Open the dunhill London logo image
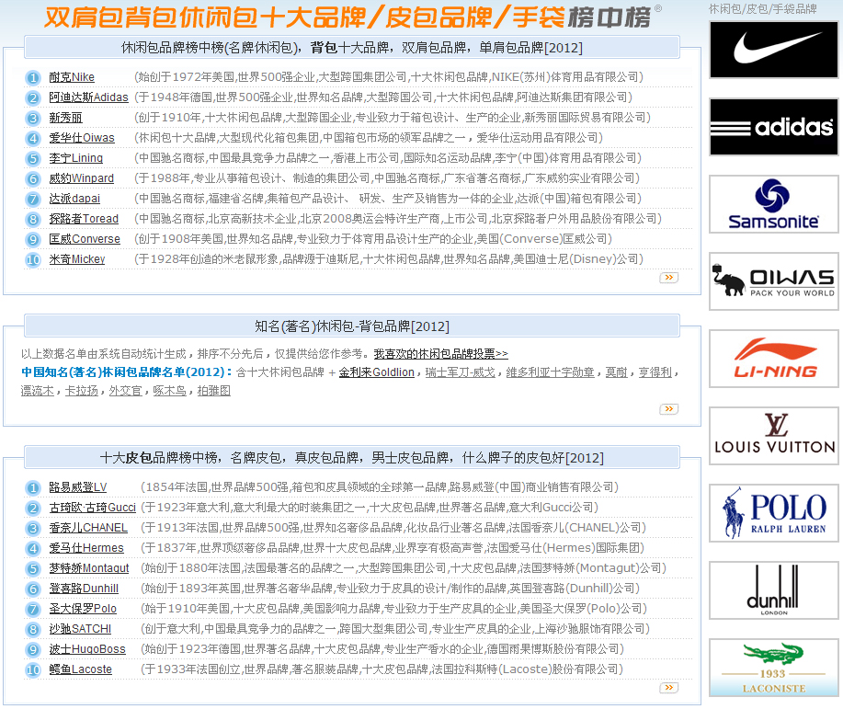The height and width of the screenshot is (709, 843). tap(774, 590)
